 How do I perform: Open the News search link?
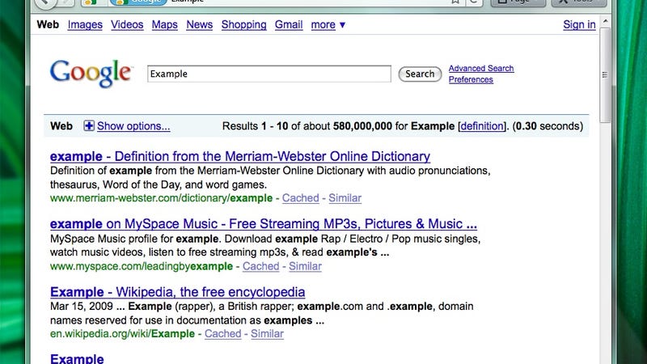(199, 25)
